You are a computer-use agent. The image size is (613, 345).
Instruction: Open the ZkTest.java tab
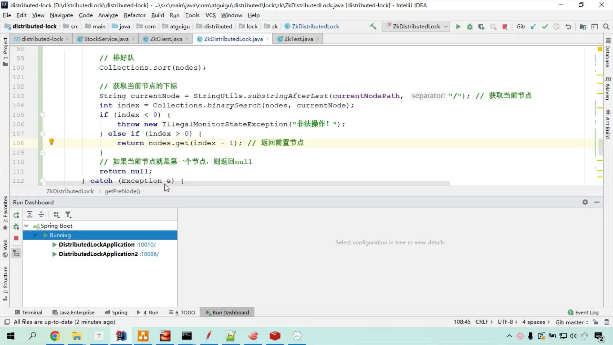(298, 39)
